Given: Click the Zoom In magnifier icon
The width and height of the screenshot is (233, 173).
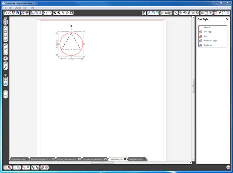Looking at the screenshot, I should click(x=55, y=13).
